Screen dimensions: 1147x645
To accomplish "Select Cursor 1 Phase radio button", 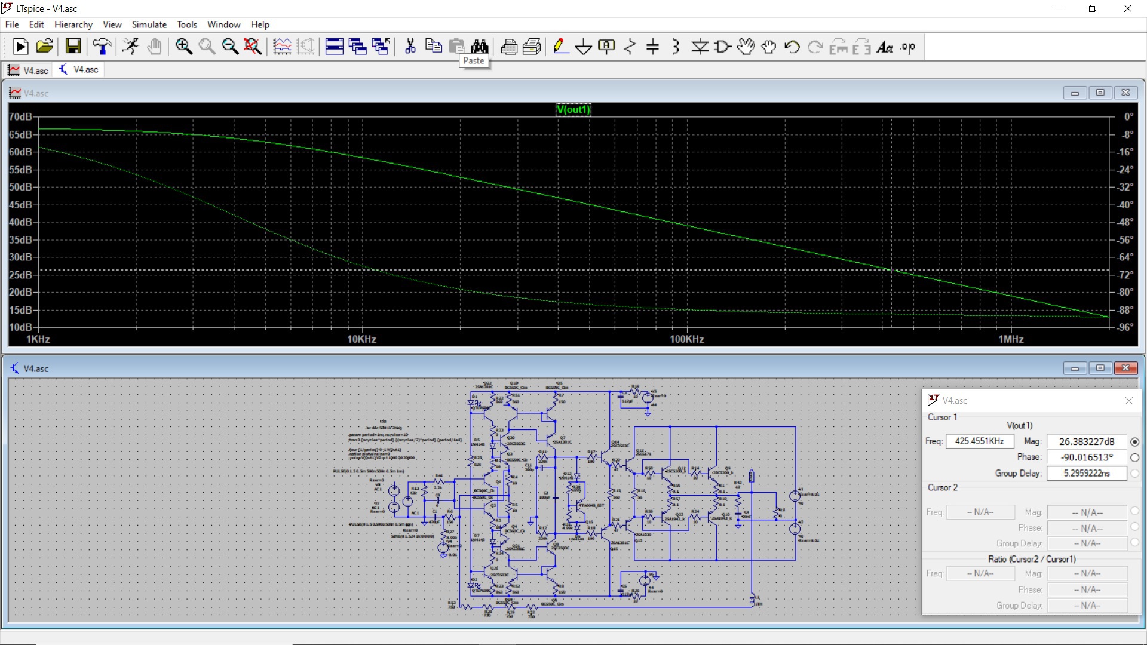I will [x=1134, y=457].
